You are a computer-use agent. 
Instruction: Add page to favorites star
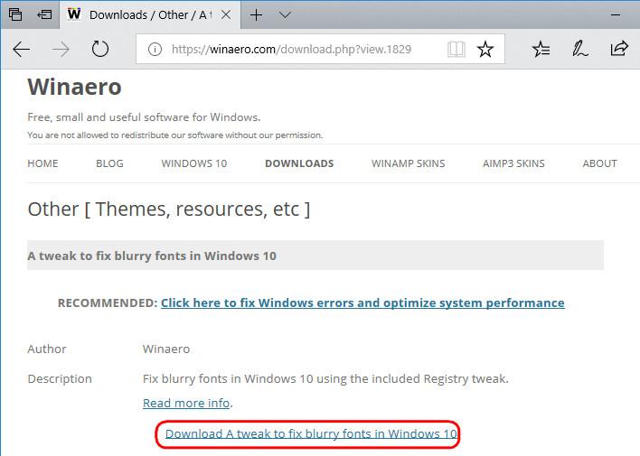click(x=485, y=50)
